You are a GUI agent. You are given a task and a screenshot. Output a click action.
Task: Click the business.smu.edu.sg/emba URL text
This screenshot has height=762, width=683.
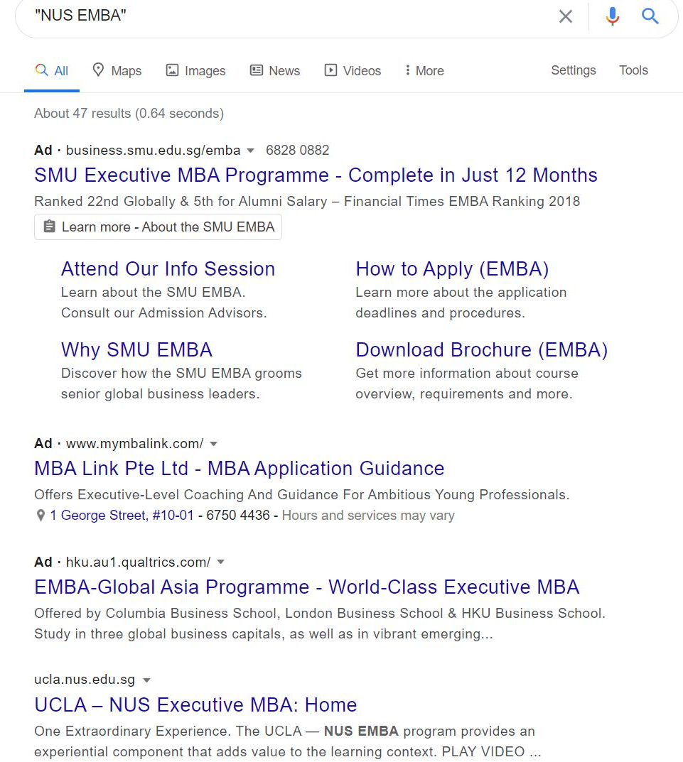click(154, 150)
